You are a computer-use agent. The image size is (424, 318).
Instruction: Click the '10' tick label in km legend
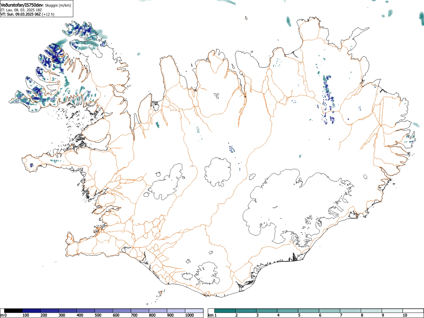pos(404,315)
